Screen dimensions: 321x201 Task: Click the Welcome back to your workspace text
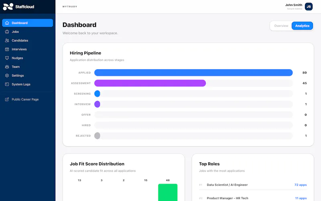(90, 33)
